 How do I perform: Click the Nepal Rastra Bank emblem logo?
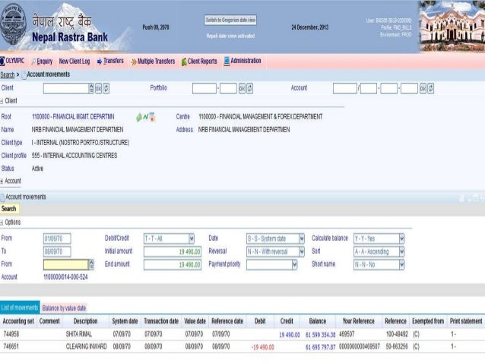click(13, 24)
